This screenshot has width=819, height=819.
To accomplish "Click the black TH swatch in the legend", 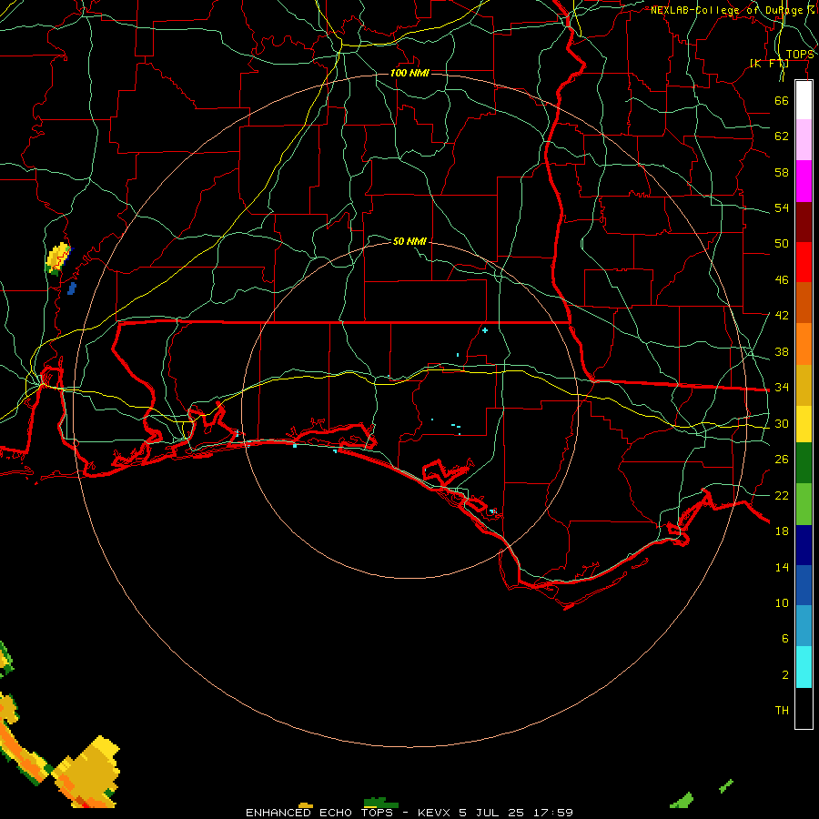I will [x=804, y=708].
